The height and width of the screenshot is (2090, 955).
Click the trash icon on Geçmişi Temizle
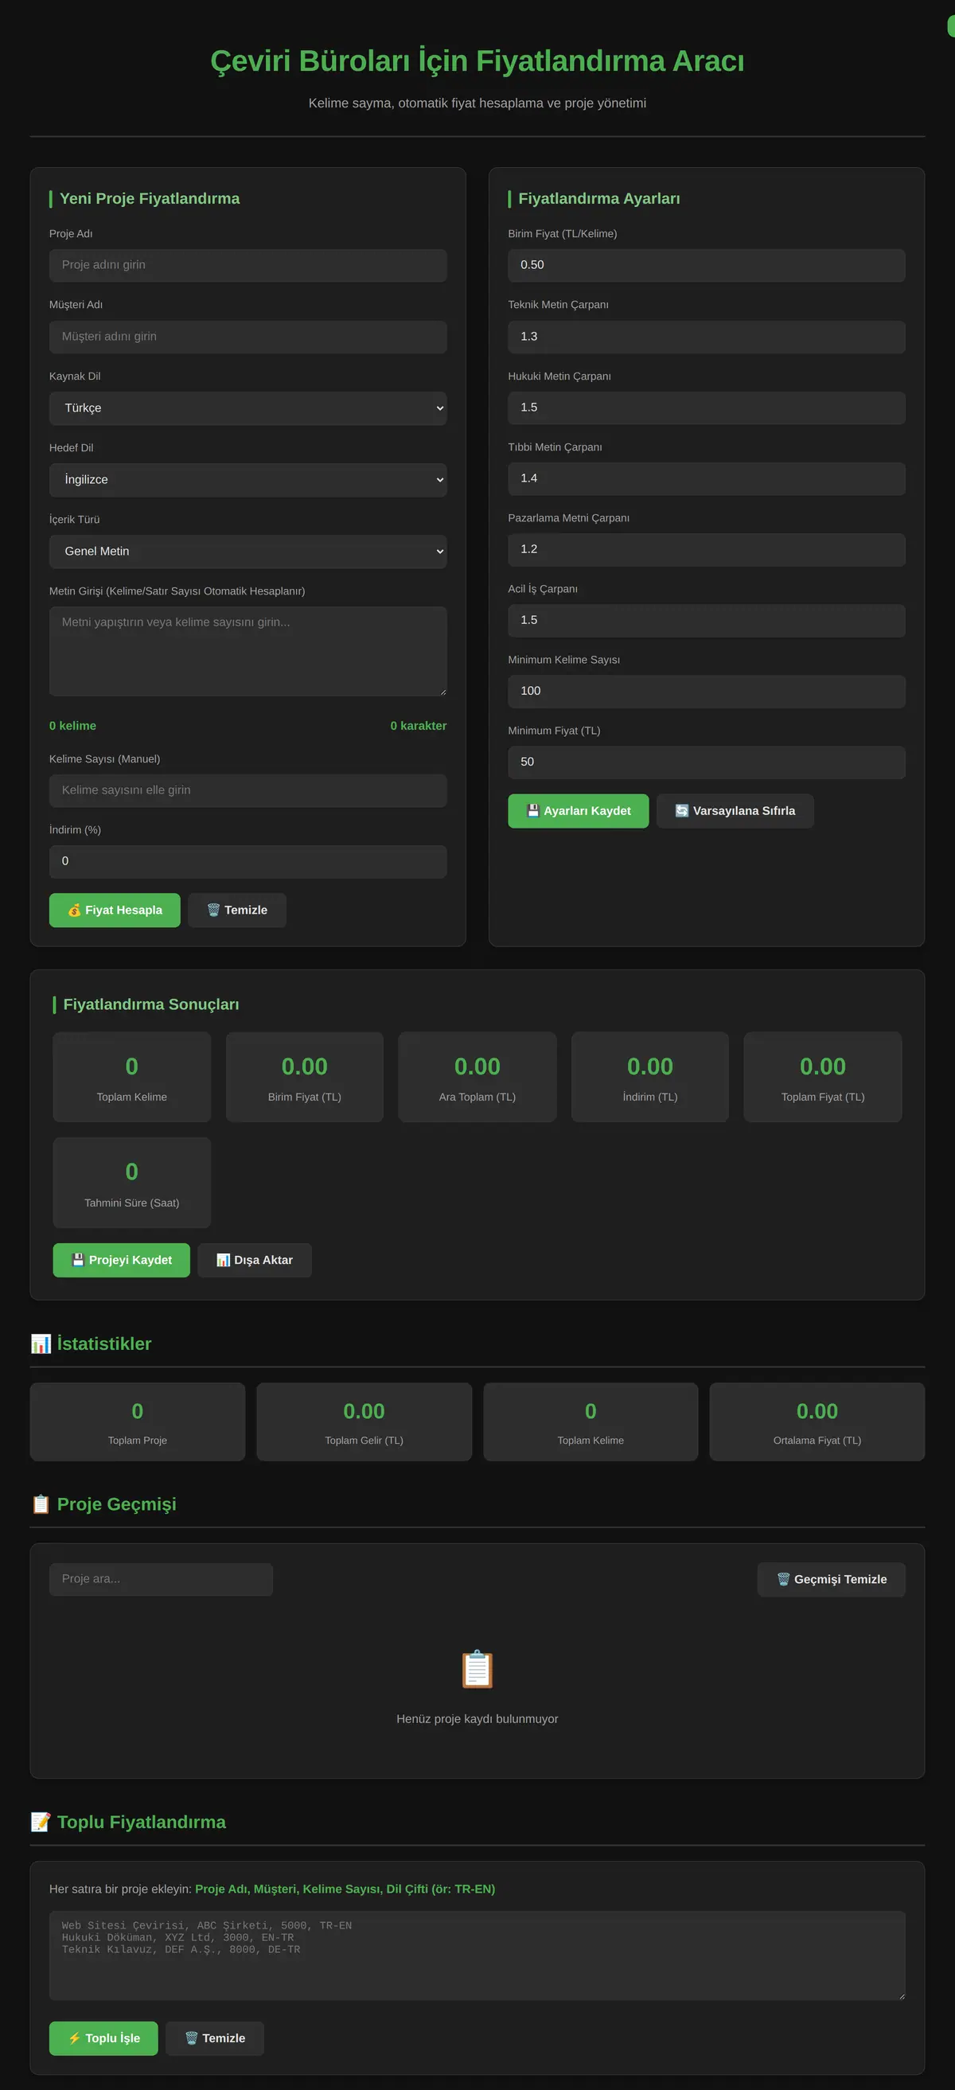784,1579
